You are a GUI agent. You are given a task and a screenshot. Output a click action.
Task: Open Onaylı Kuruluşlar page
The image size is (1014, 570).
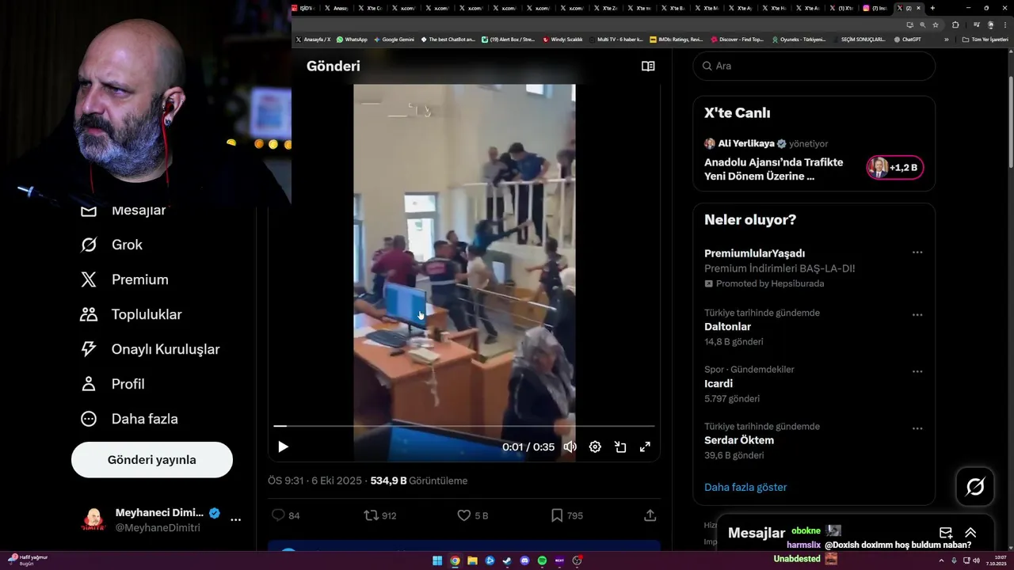(150, 349)
